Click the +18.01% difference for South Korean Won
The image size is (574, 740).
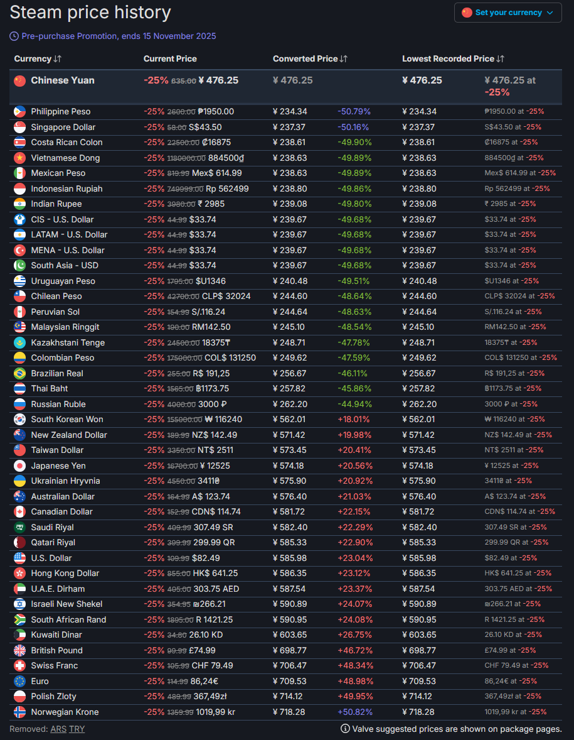[353, 419]
